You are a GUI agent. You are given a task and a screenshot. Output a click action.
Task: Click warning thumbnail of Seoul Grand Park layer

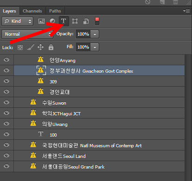pyautogui.click(x=33, y=166)
